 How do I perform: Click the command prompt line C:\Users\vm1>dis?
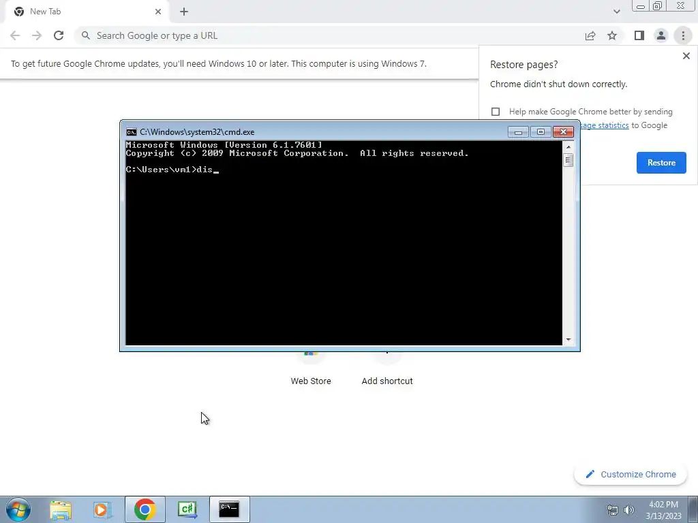pyautogui.click(x=172, y=170)
